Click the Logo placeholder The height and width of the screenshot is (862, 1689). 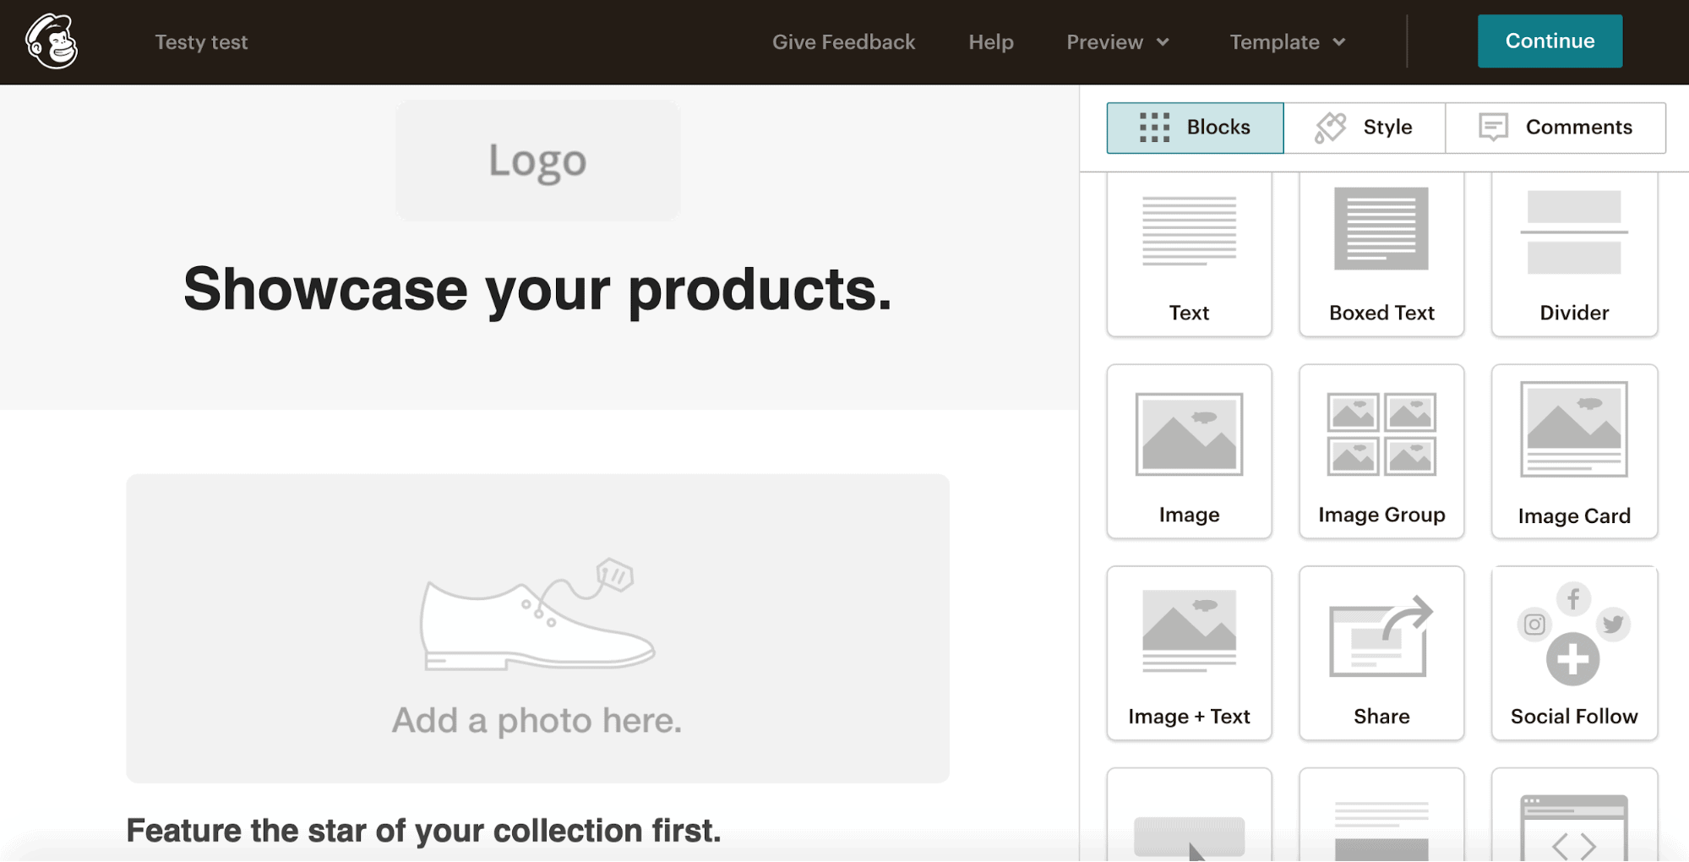tap(537, 161)
